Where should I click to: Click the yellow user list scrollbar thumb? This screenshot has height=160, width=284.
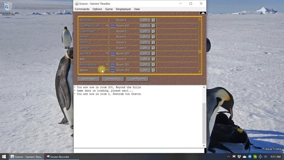click(200, 52)
